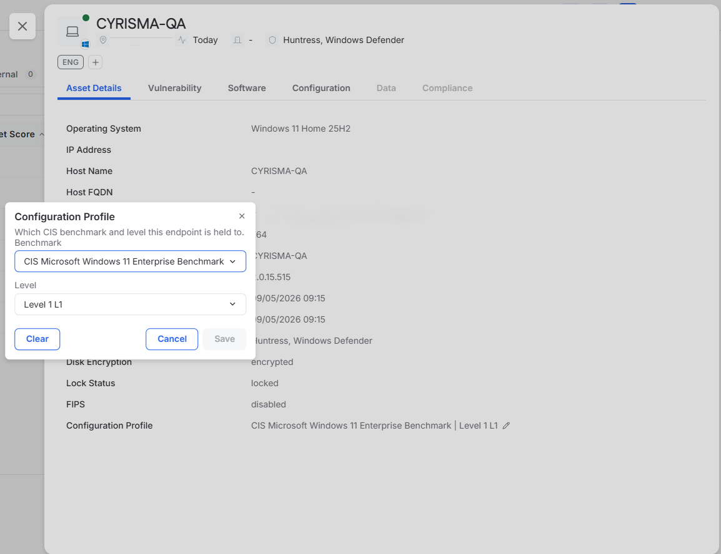The image size is (721, 554).
Task: Click Today last-seen text
Action: pyautogui.click(x=205, y=40)
